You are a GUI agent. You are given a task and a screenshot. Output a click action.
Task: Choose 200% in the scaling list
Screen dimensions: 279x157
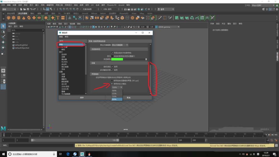117,99
